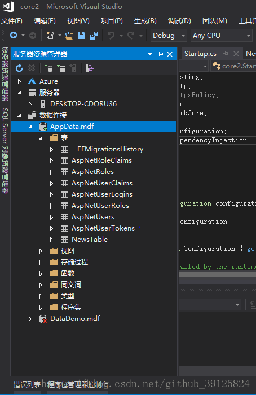Close the Startup.cs tab

point(236,54)
